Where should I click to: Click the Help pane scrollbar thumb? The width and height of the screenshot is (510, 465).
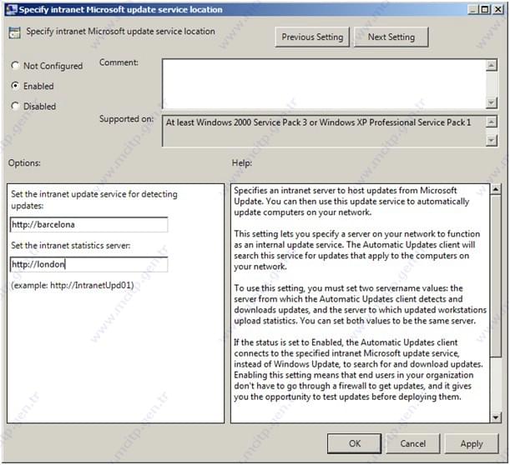pos(496,276)
